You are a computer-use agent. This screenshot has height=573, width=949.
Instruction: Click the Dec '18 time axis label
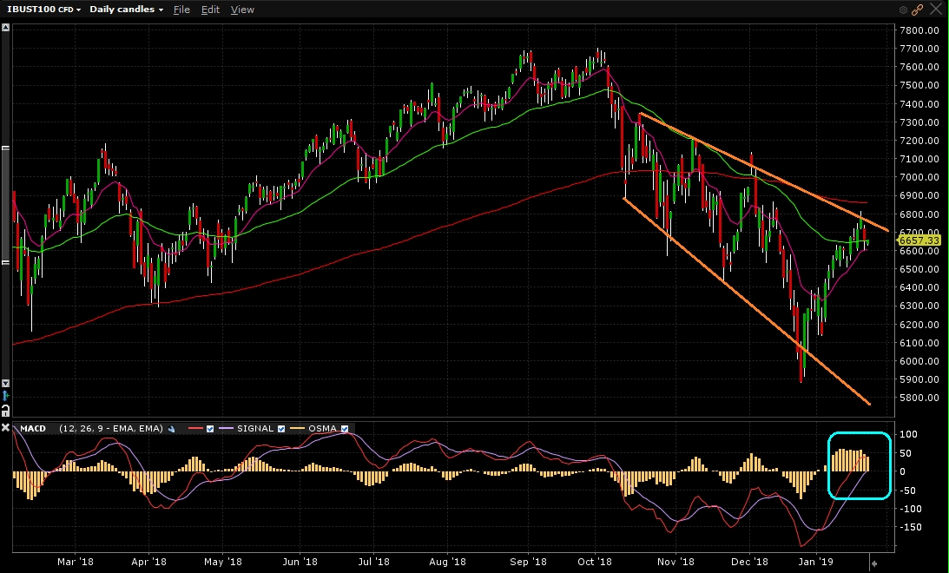(x=749, y=562)
